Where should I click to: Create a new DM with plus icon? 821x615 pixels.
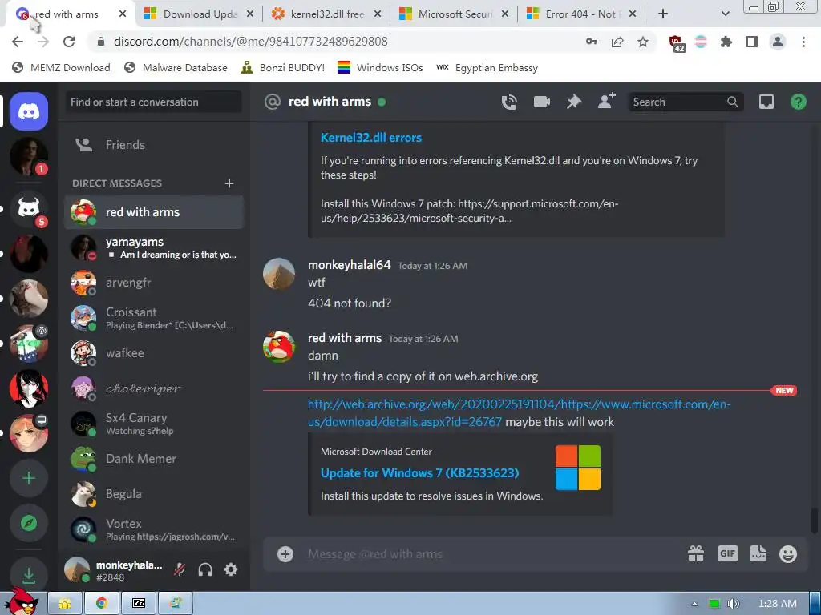coord(229,183)
